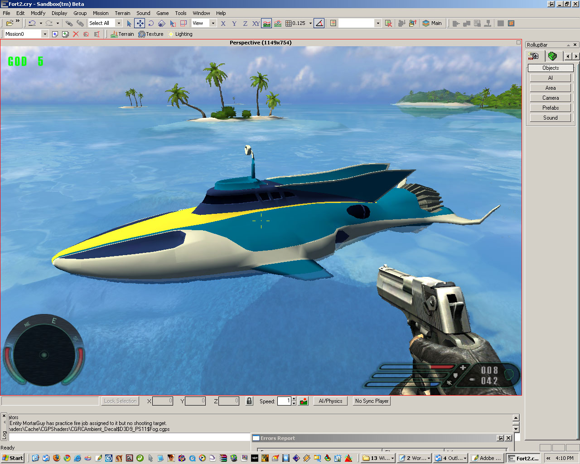
Task: Toggle snap to objects and terrain
Action: 278,23
